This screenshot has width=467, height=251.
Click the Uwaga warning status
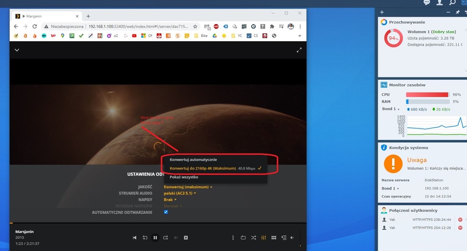coord(417,160)
